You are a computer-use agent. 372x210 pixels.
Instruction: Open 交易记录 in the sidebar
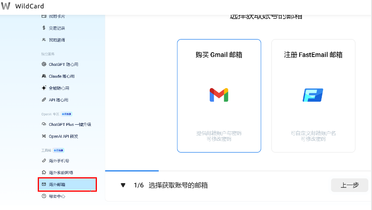[57, 28]
